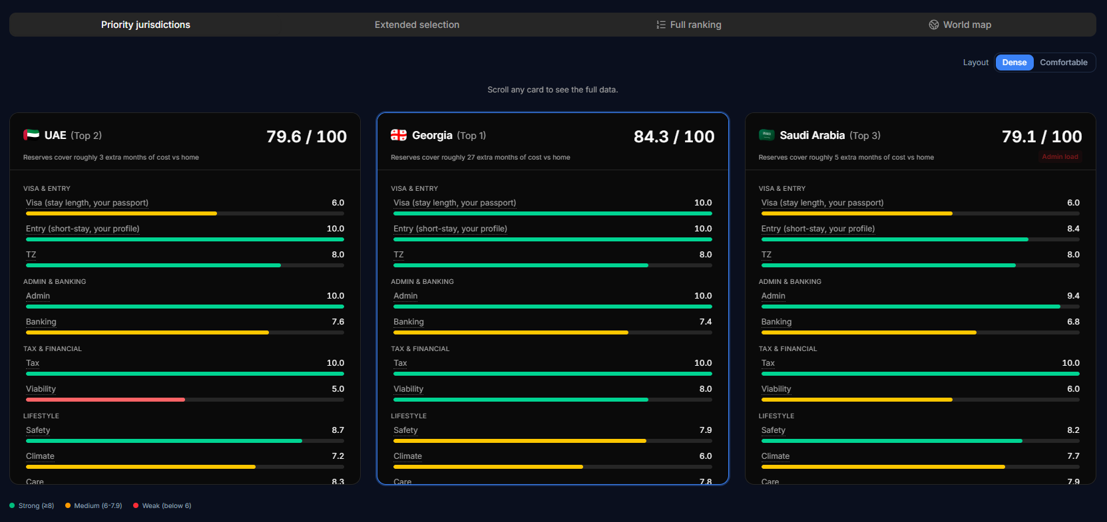Viewport: 1107px width, 522px height.
Task: Open the Extended selection tab
Action: (x=417, y=25)
